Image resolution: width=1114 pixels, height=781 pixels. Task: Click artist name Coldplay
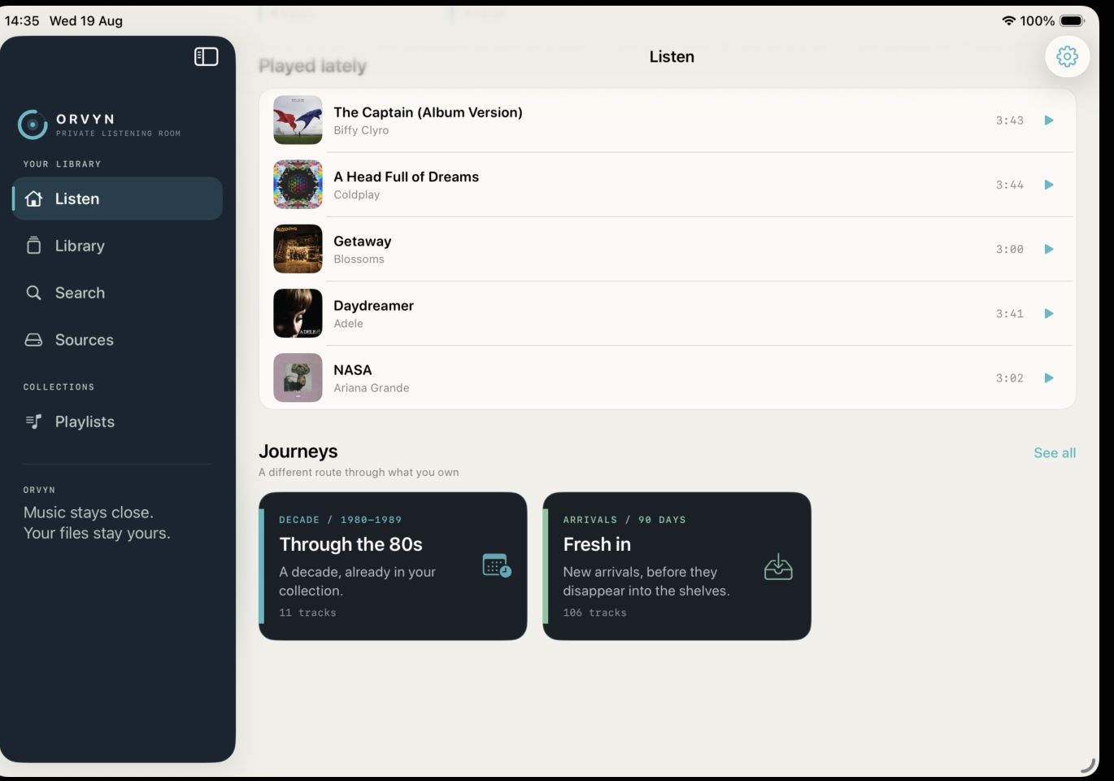(x=356, y=194)
